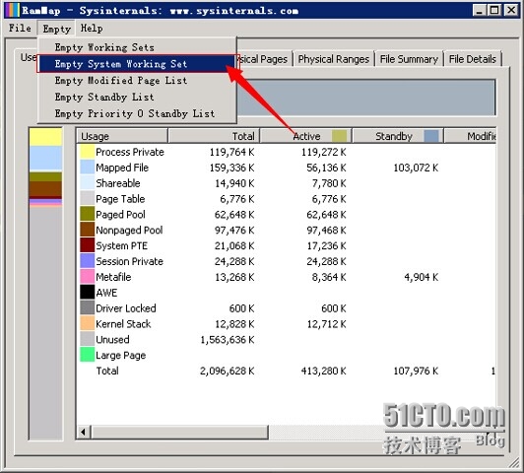
Task: Select the Mapped File row label
Action: click(122, 168)
